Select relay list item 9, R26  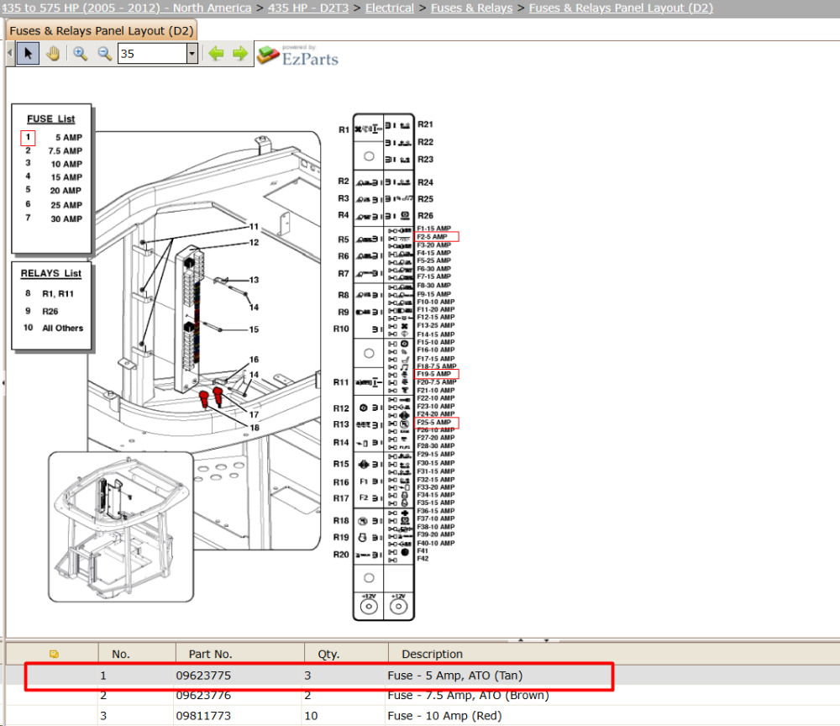(x=41, y=311)
